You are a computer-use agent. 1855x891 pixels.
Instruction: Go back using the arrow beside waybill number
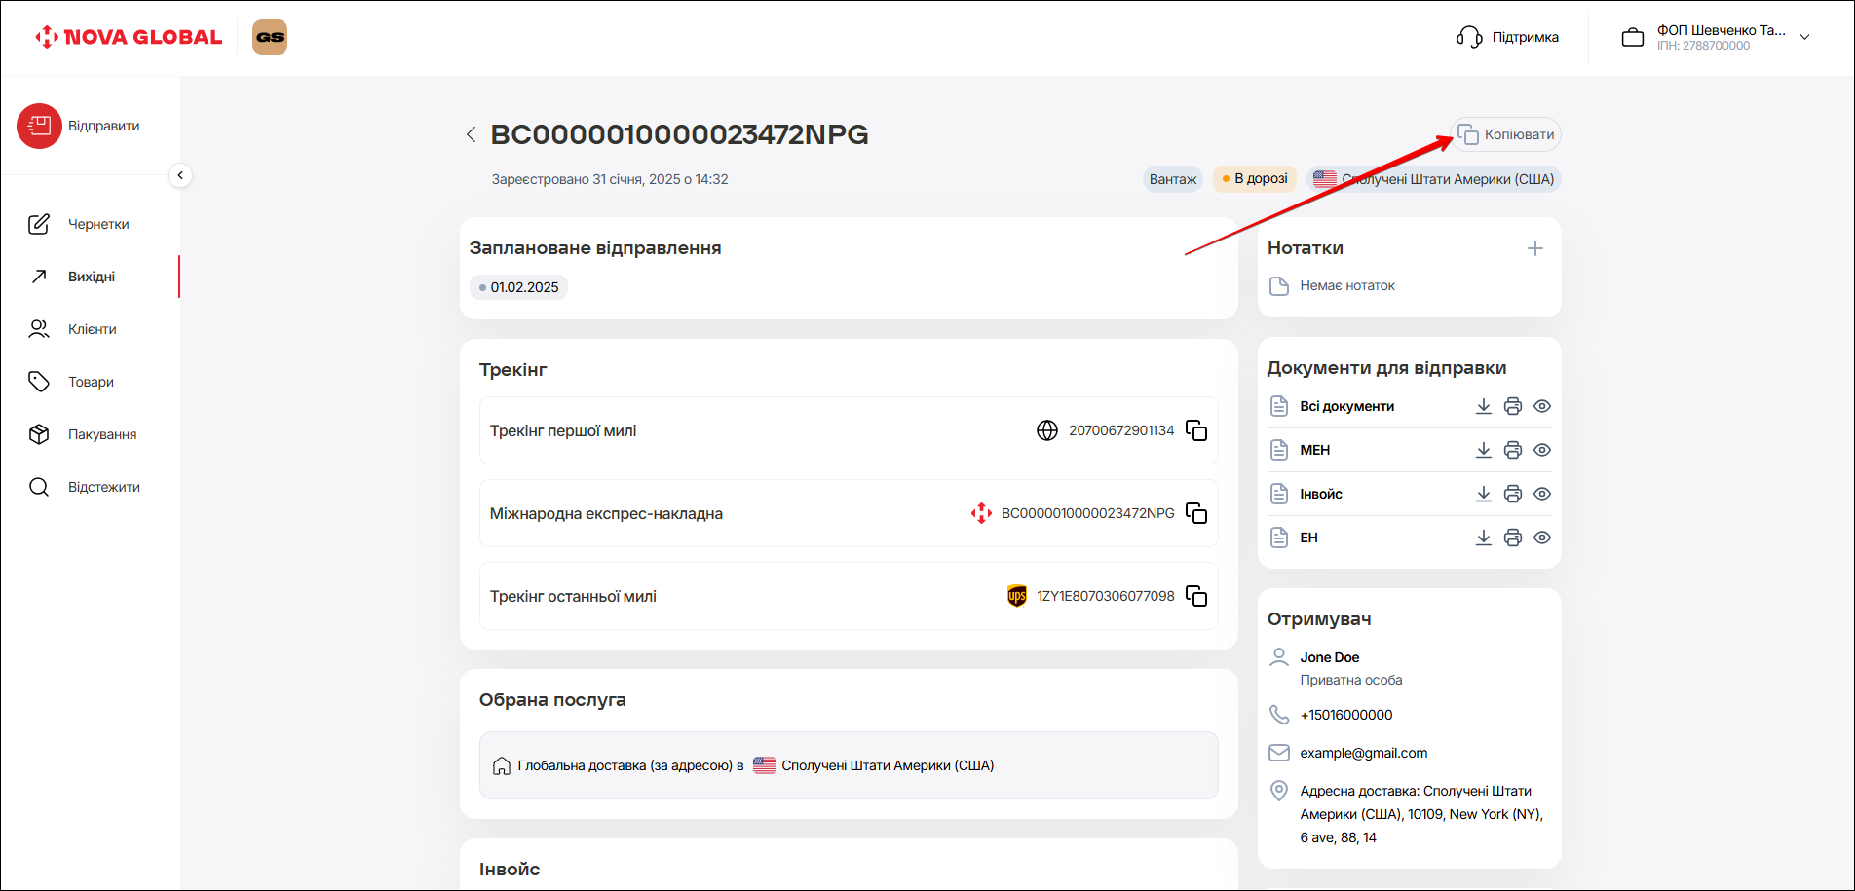tap(472, 134)
